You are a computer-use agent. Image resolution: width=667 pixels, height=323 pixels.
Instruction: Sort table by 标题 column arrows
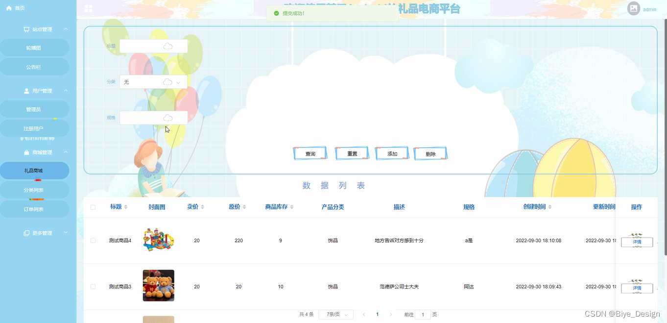(x=126, y=207)
